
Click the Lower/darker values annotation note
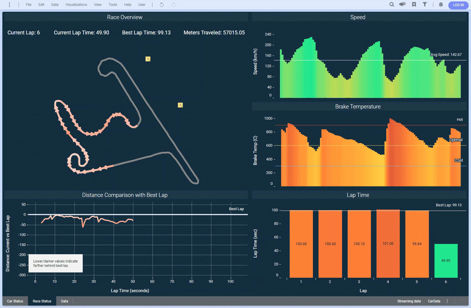click(x=56, y=263)
